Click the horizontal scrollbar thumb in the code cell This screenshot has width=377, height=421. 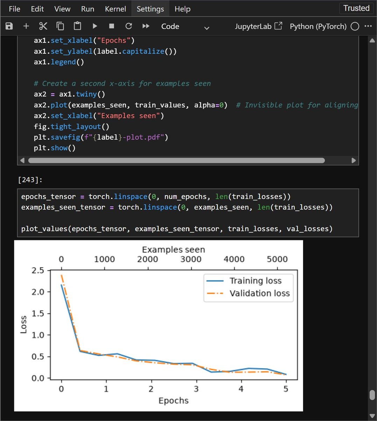pyautogui.click(x=176, y=160)
